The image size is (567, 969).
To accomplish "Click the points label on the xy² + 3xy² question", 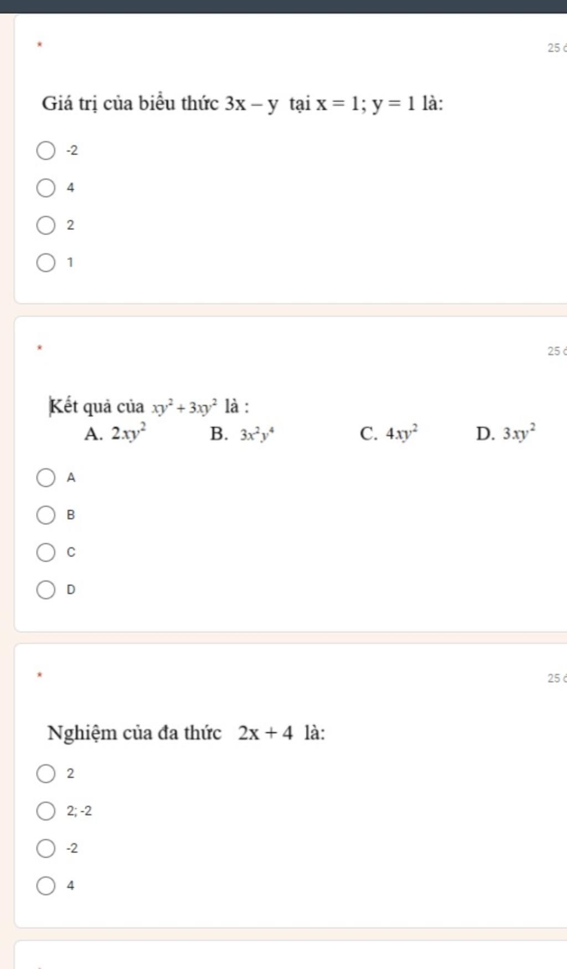I will click(556, 351).
